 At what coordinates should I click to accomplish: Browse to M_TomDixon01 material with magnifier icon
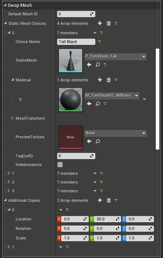(98, 104)
